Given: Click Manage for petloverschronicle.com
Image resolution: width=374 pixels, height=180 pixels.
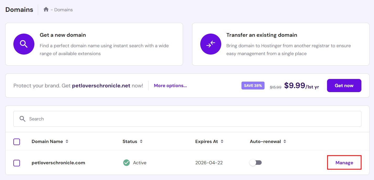Looking at the screenshot, I should click(344, 163).
